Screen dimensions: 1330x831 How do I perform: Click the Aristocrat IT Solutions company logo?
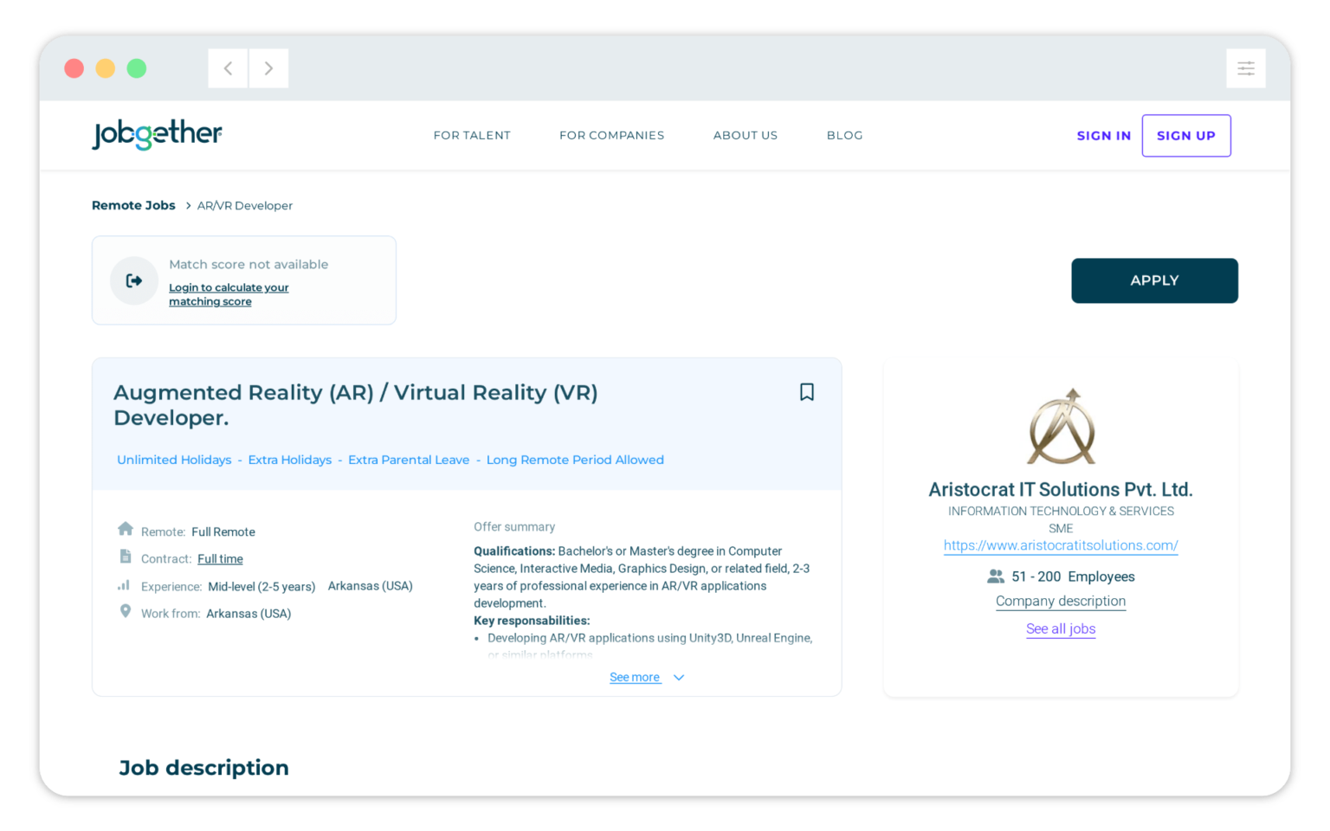click(1061, 427)
